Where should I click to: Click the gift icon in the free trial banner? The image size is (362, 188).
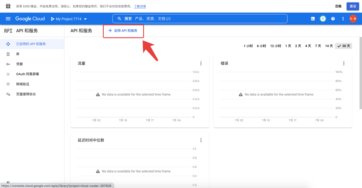point(8,6)
